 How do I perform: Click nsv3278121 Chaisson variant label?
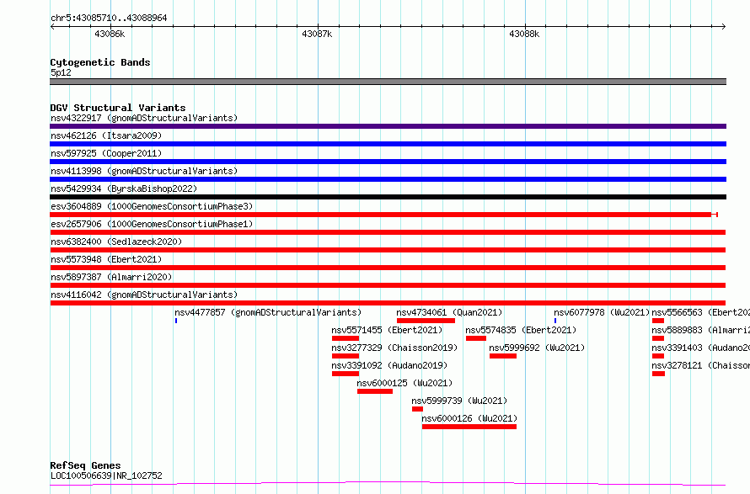pos(701,365)
